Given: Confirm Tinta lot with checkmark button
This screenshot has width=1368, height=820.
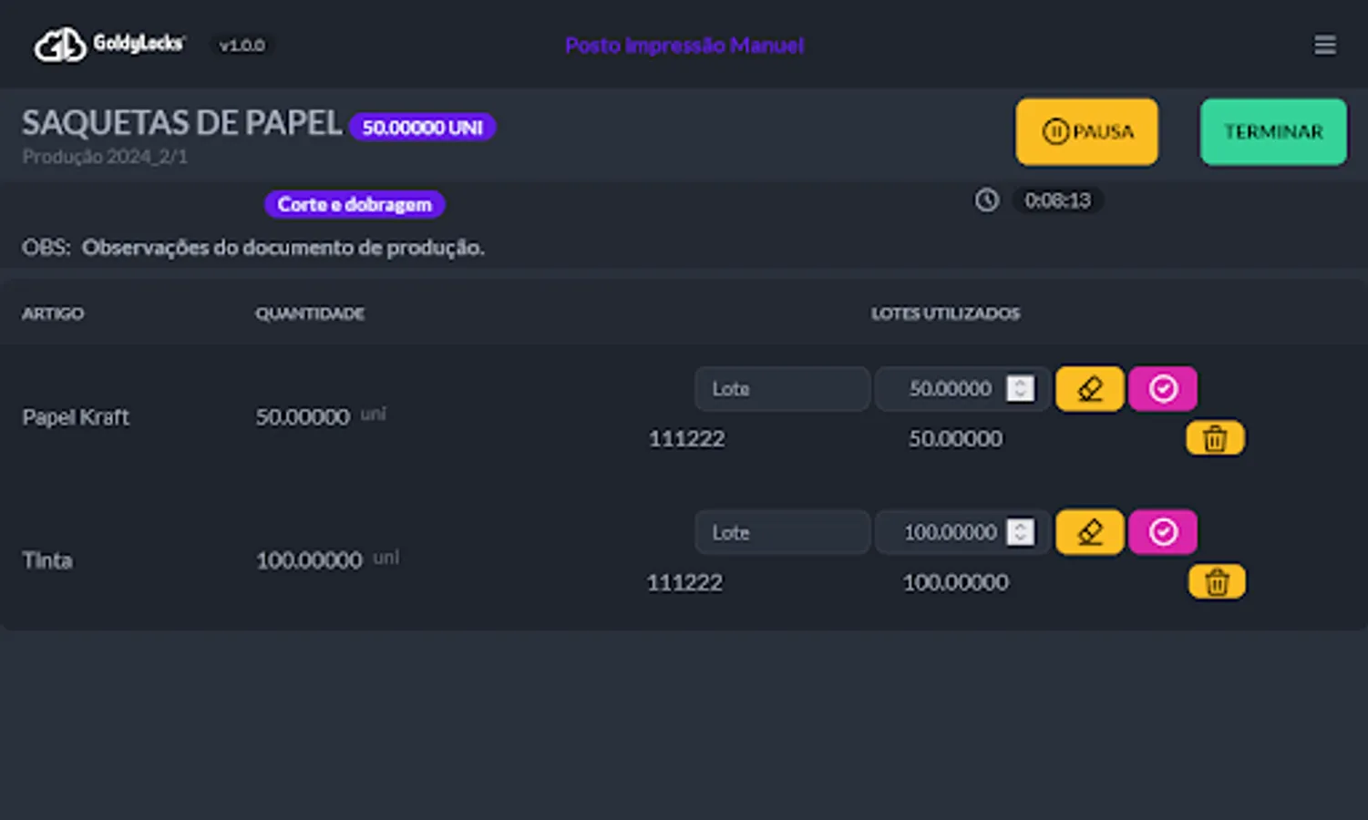Looking at the screenshot, I should tap(1162, 532).
